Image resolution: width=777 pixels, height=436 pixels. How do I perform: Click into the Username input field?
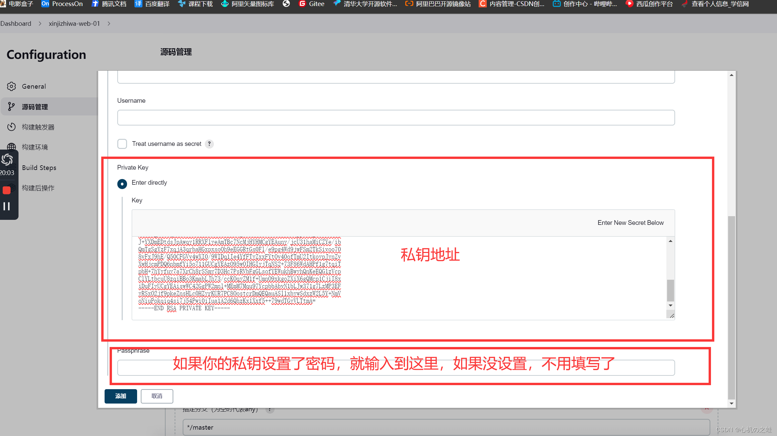pyautogui.click(x=396, y=118)
